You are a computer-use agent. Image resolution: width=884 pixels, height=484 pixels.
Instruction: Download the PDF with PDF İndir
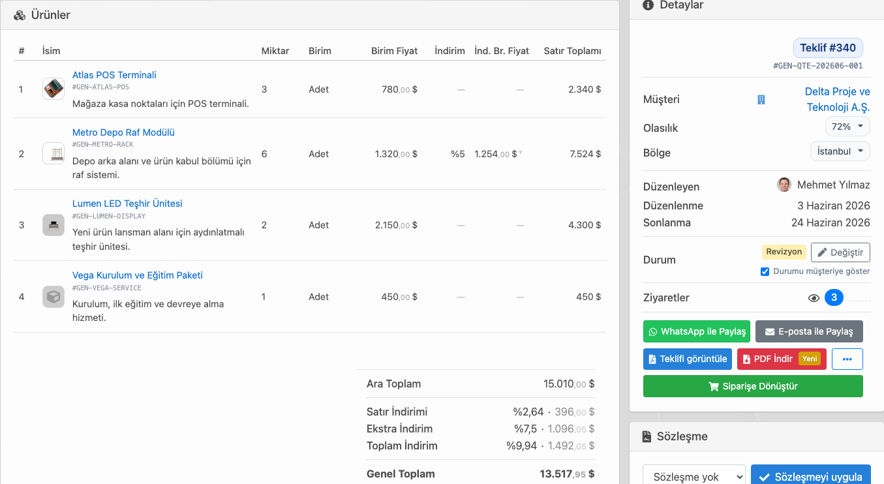(x=782, y=359)
